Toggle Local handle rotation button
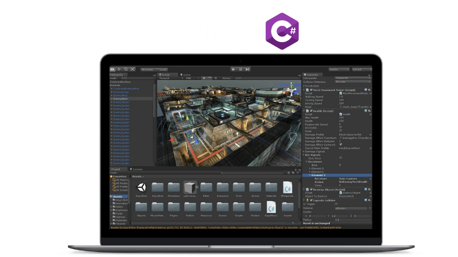Viewport: 458px width, 257px height. coord(161,70)
